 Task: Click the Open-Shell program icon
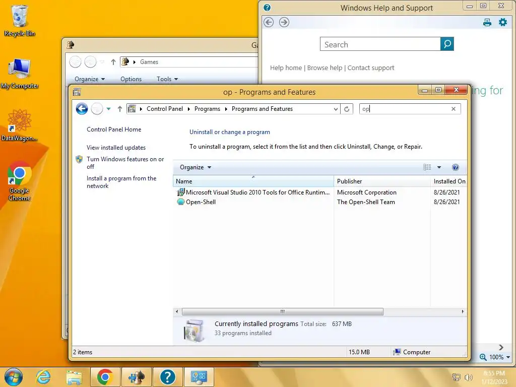coord(181,202)
